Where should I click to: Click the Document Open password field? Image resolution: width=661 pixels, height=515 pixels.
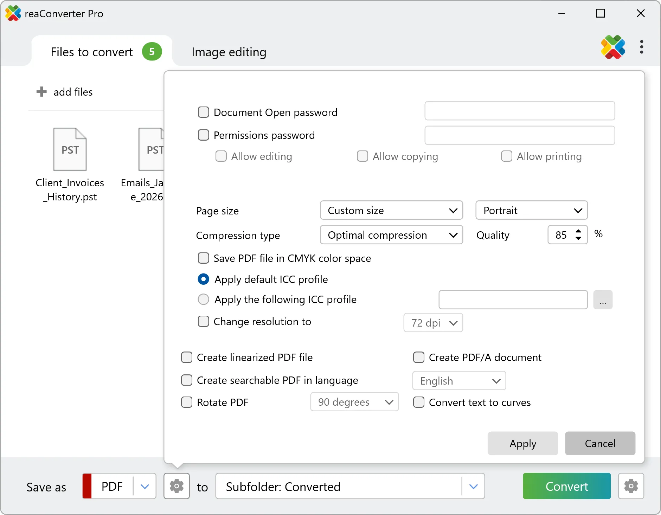[520, 111]
